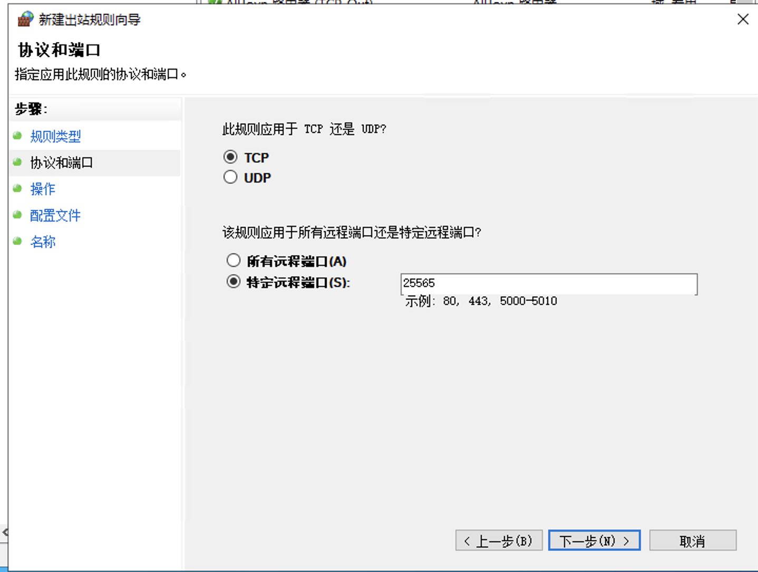Choose 所有远程端口(A) option

234,261
